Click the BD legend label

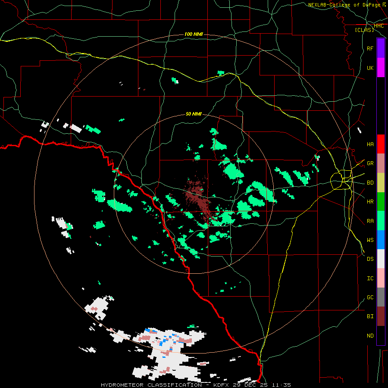[x=370, y=183]
